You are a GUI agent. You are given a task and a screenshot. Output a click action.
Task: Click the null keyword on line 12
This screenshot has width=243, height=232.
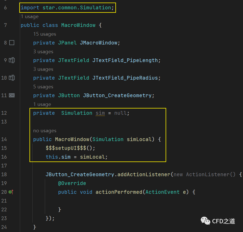[121, 113]
